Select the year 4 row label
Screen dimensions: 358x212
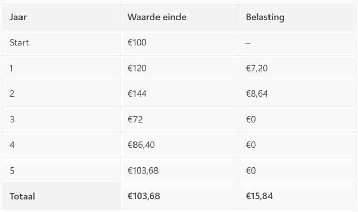(12, 145)
